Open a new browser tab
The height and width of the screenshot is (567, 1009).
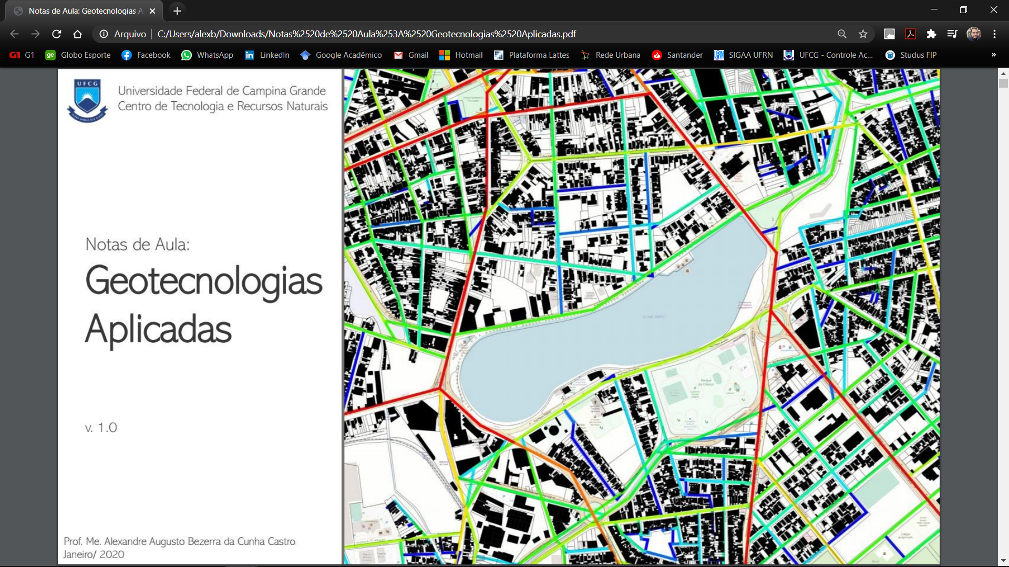[x=177, y=10]
